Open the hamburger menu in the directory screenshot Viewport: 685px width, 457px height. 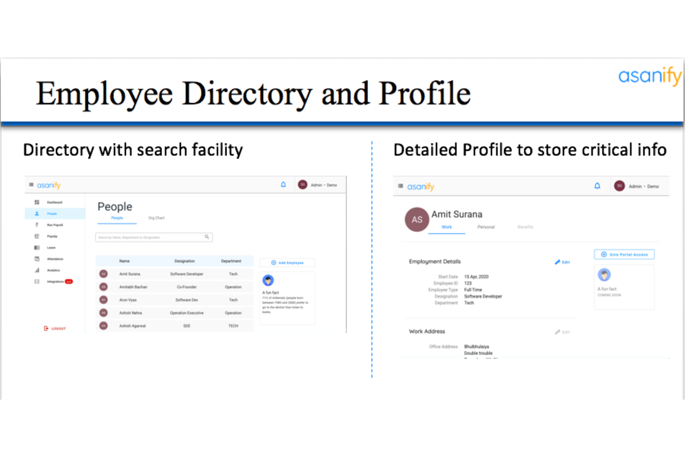(31, 185)
